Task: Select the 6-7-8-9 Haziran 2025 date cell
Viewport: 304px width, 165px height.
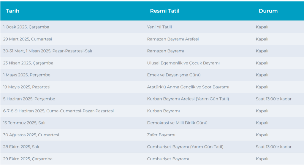Action: point(58,111)
